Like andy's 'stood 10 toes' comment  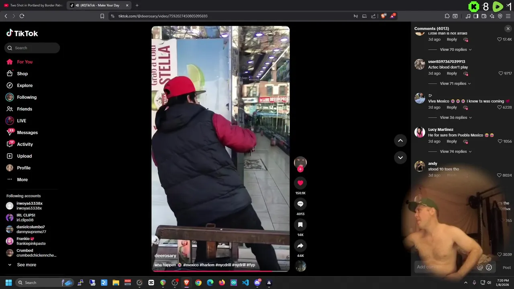pos(500,175)
